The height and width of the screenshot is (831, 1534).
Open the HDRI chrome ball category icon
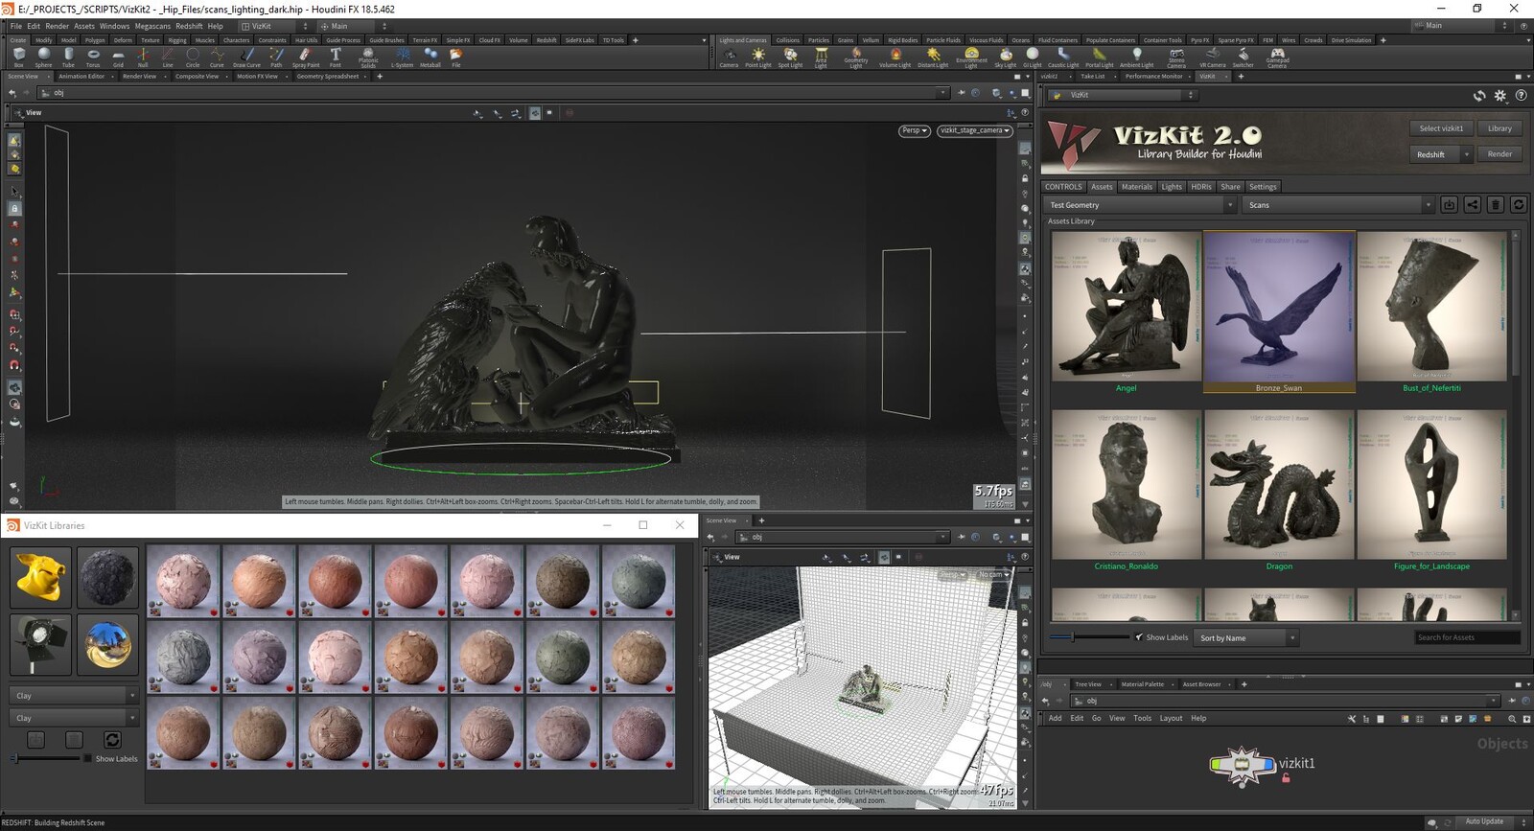click(x=107, y=645)
